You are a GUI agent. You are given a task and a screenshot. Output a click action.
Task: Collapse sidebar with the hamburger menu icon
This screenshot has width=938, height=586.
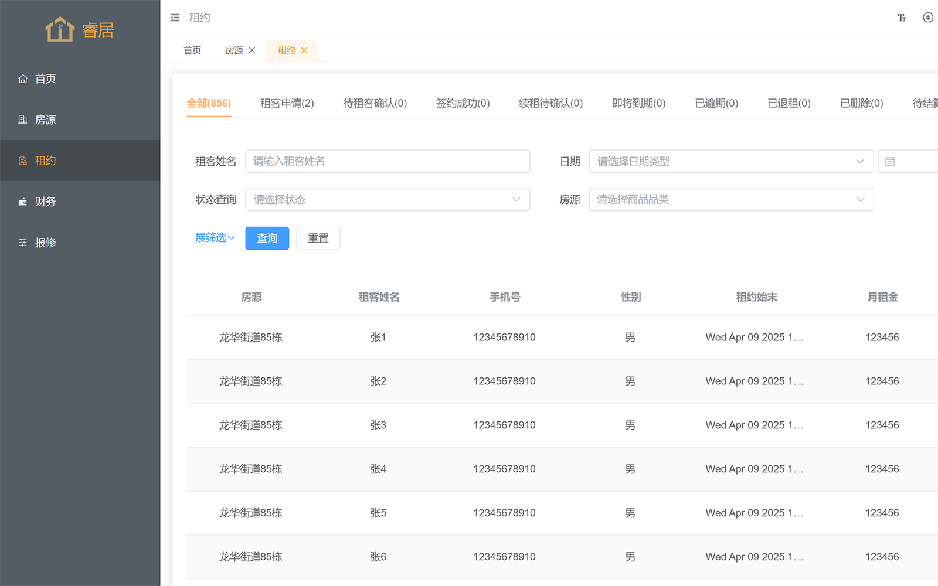pos(175,18)
